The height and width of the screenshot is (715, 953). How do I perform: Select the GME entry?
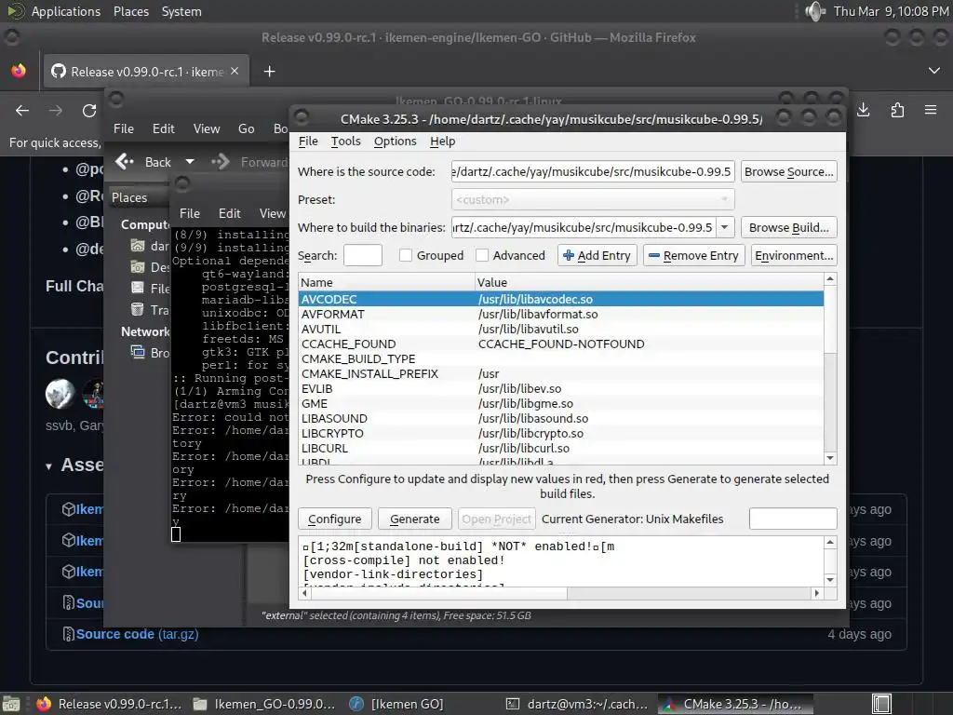coord(560,404)
